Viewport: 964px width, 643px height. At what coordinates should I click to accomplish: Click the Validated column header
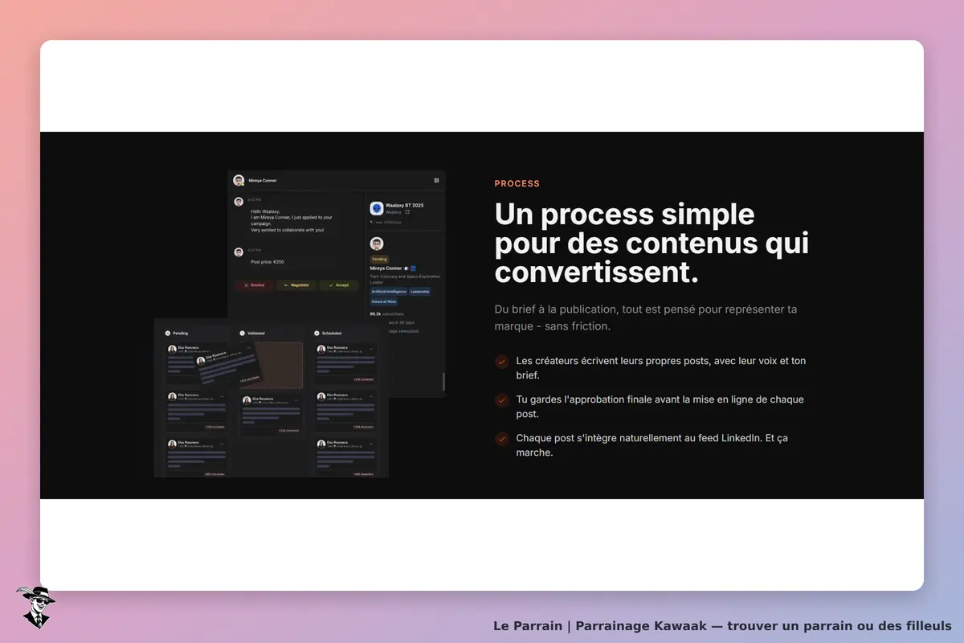(253, 333)
